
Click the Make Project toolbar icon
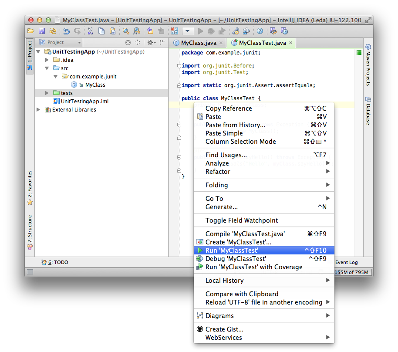tap(175, 31)
